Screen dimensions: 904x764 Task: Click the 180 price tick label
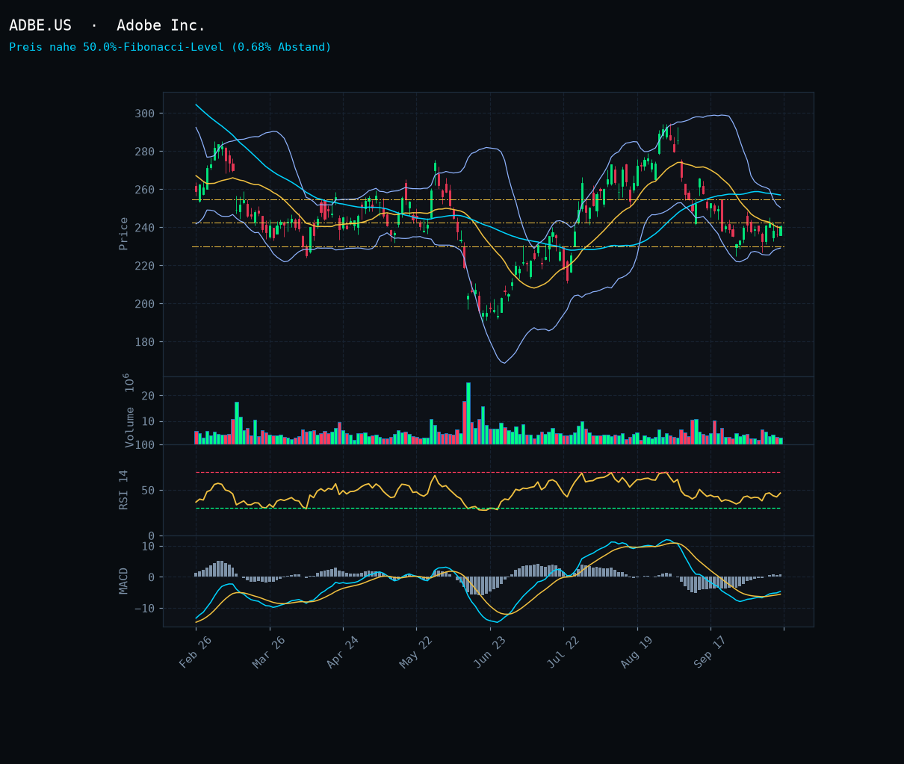144,342
